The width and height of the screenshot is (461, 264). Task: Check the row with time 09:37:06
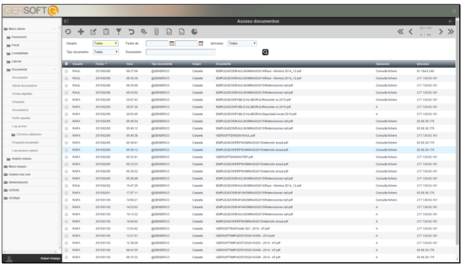67,71
